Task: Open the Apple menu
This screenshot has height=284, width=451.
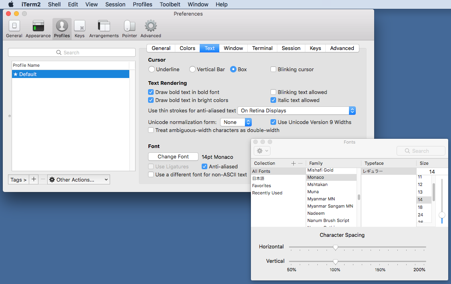Action: (x=11, y=4)
